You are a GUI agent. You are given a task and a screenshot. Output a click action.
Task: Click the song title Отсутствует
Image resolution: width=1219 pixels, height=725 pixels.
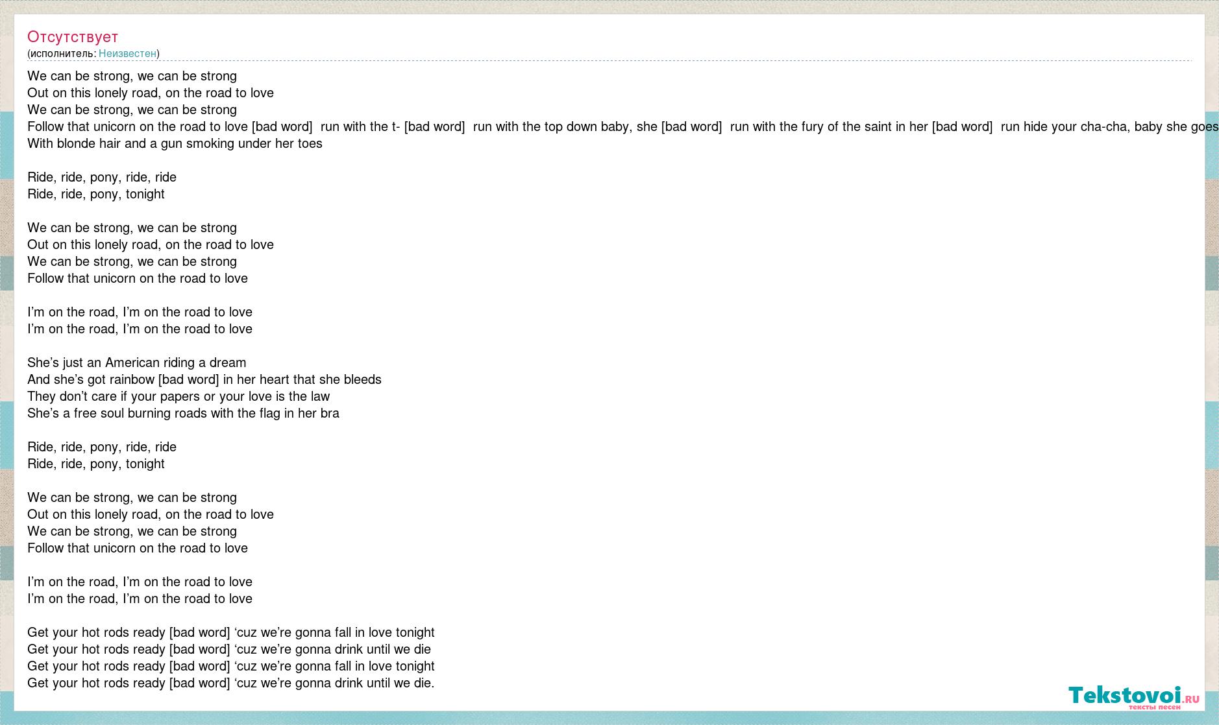point(73,37)
